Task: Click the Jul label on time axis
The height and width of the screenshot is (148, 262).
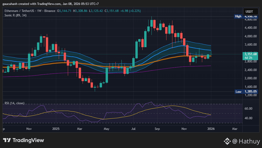Action: click(x=133, y=129)
